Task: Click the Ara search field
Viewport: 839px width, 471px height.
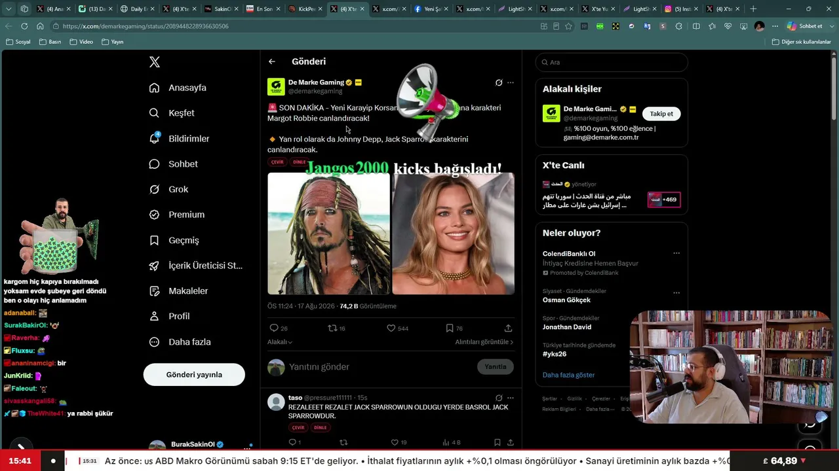Action: 612,62
